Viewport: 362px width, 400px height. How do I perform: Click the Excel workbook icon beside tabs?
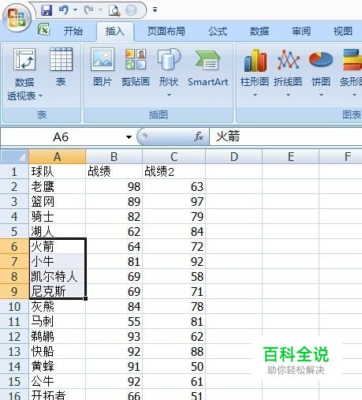tap(44, 29)
